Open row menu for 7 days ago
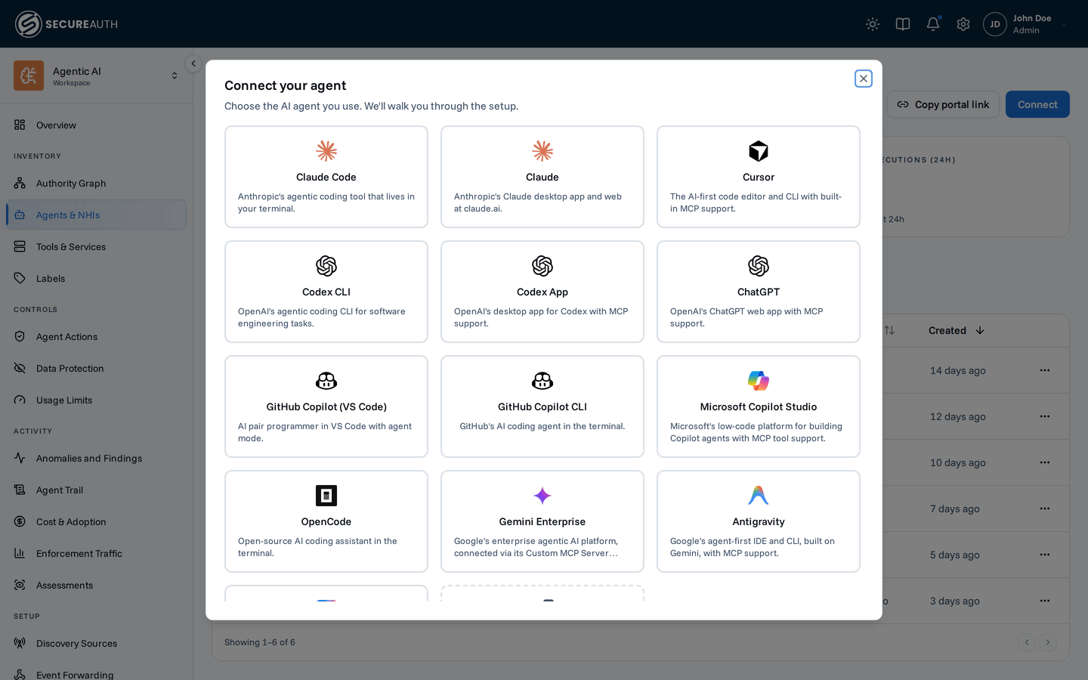 point(1045,508)
